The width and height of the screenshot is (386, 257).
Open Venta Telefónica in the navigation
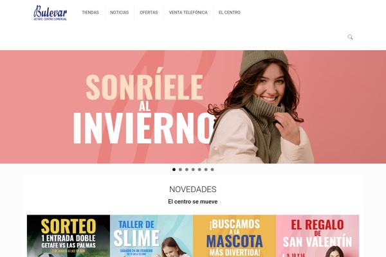(188, 12)
